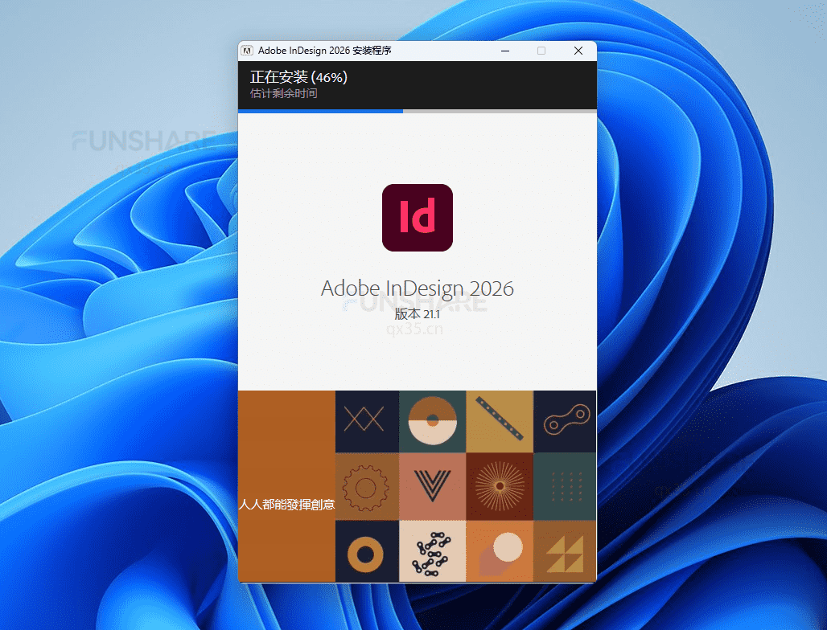Click the installation progress bar
Screen dimensions: 827x630
(320, 112)
